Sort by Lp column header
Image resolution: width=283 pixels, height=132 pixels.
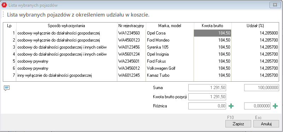pos(10,26)
